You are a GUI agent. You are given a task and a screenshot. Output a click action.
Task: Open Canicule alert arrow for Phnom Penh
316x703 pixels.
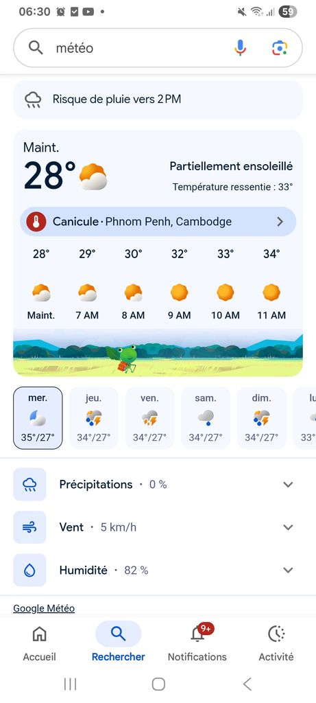[280, 222]
